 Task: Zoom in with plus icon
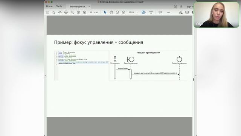(124, 12)
